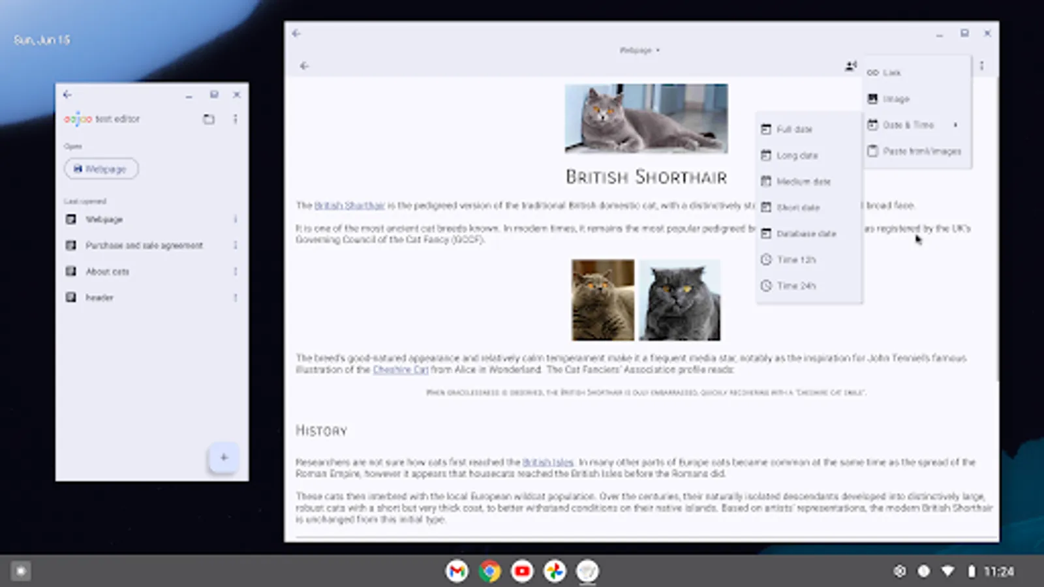Open the document editor's three-dot overflow menu
This screenshot has height=587, width=1044.
click(981, 65)
